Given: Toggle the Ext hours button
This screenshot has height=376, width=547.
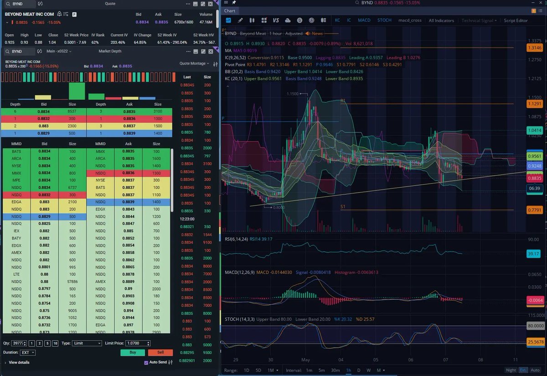Looking at the screenshot, I should [523, 370].
